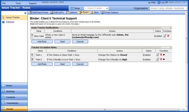The height and width of the screenshot is (112, 189).
Task: Click the Extranet globe icon
Action: tap(3, 22)
